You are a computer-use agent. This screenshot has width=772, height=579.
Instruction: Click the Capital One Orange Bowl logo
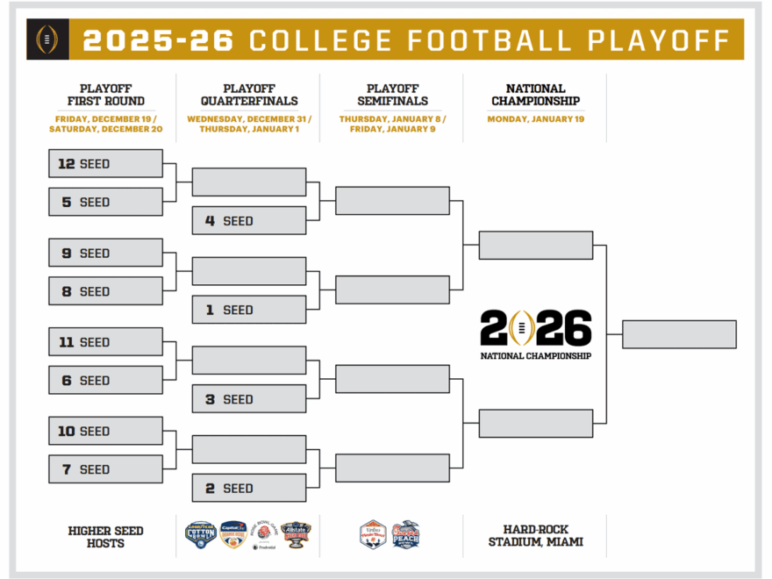point(232,533)
